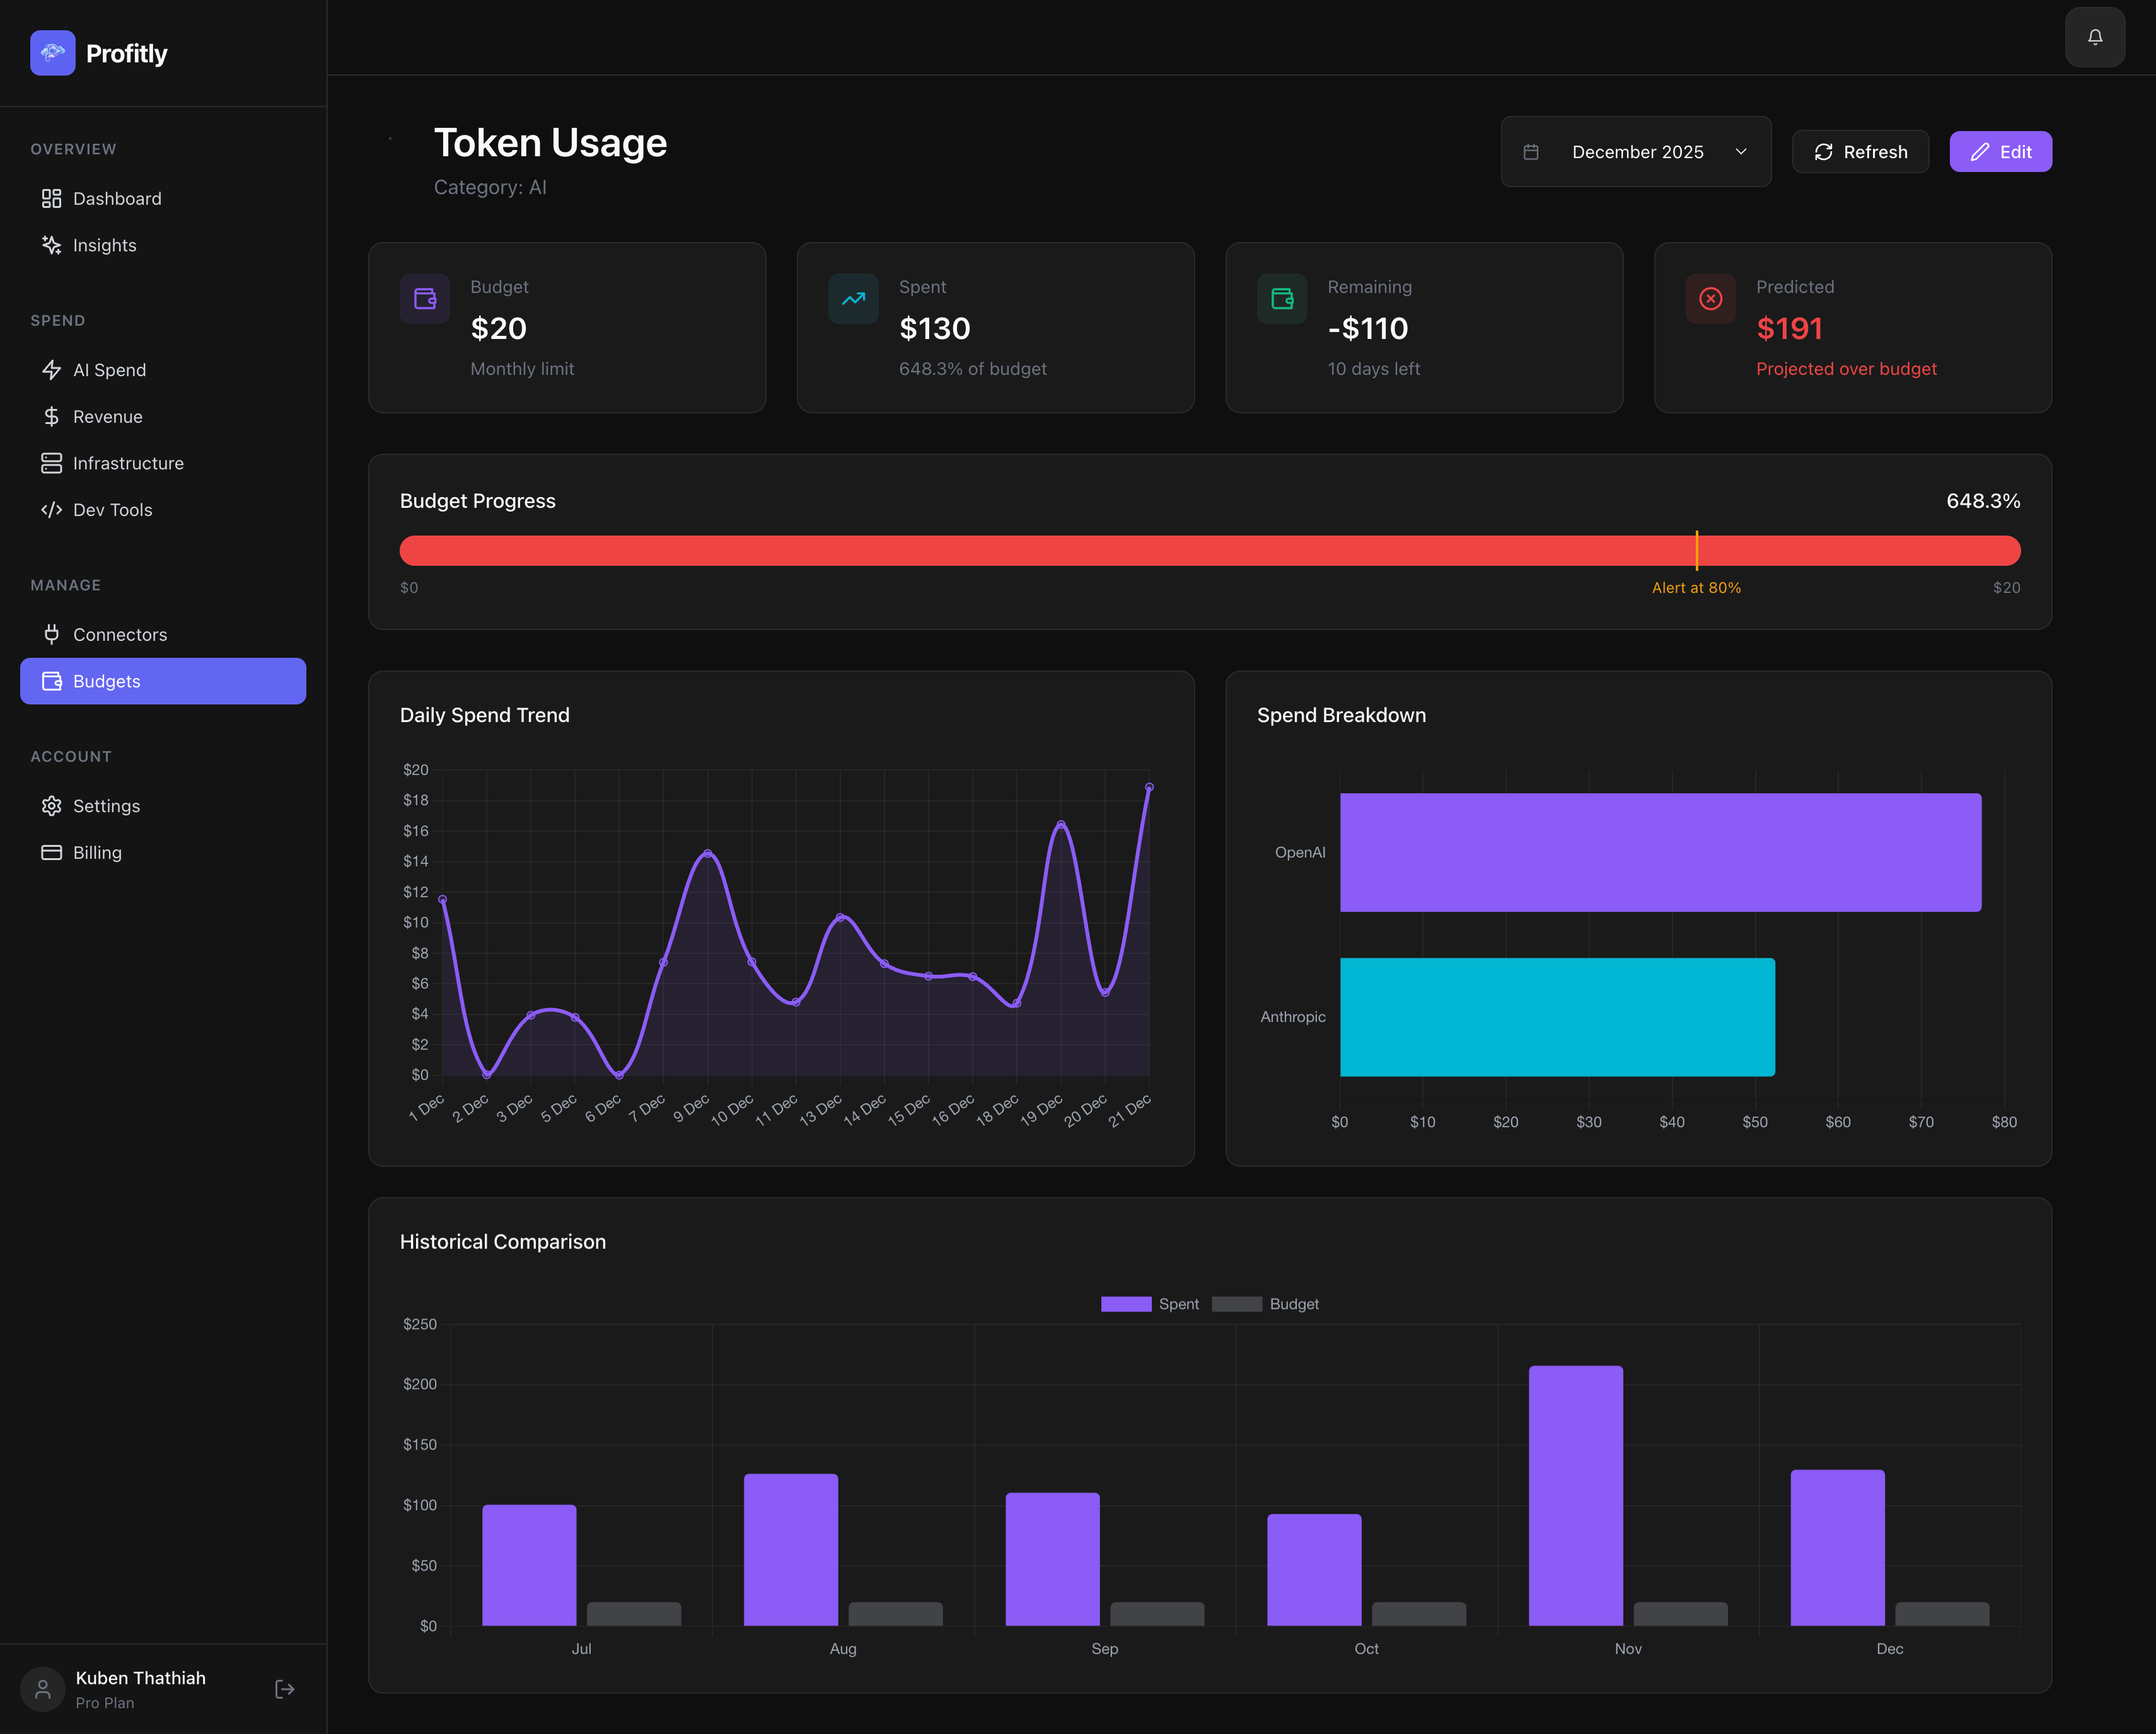This screenshot has width=2156, height=1734.
Task: Click the user avatar icon
Action: pyautogui.click(x=43, y=1689)
